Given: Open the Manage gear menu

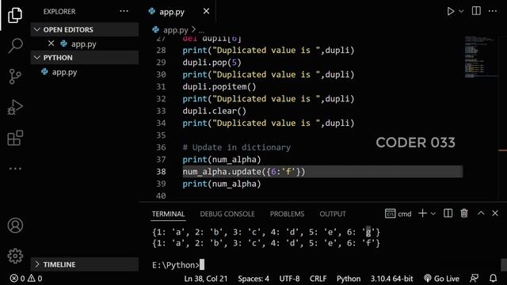Looking at the screenshot, I should [x=15, y=256].
